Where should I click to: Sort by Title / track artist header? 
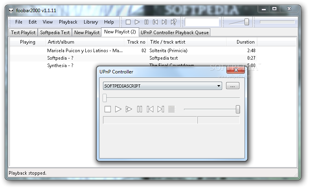(x=187, y=42)
